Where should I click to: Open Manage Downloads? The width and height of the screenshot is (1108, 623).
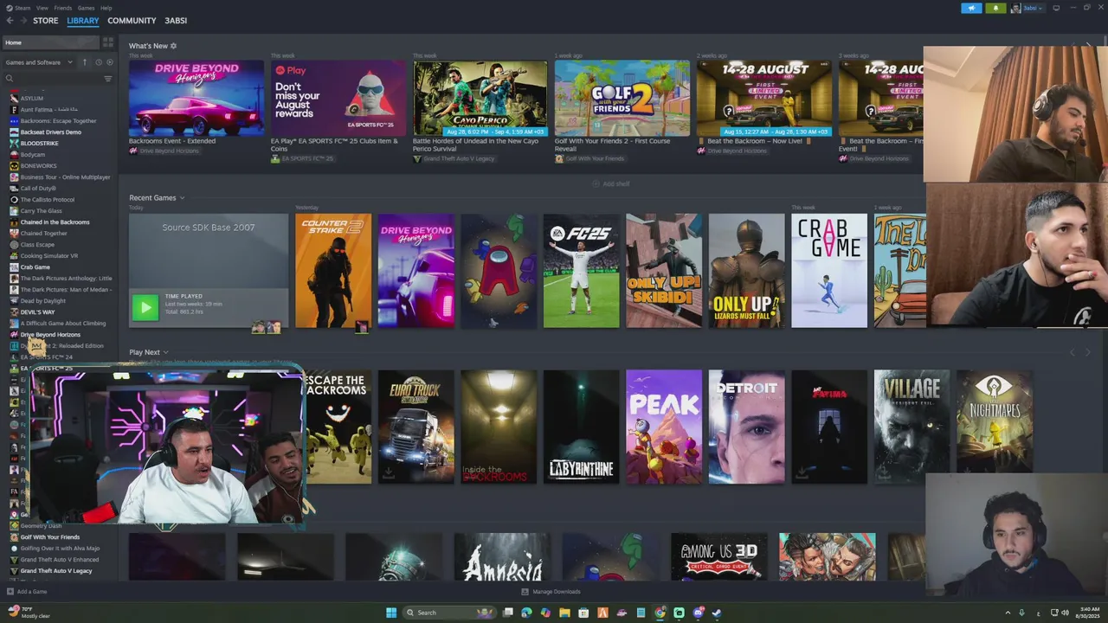click(557, 592)
